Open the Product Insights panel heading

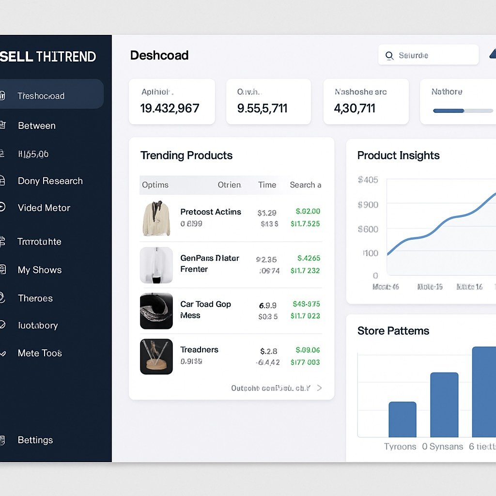(x=398, y=155)
